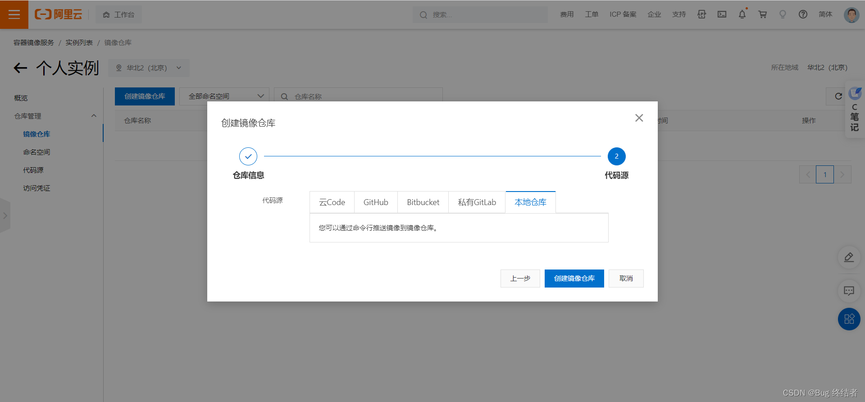Open the 企业 menu
This screenshot has width=865, height=402.
(654, 14)
